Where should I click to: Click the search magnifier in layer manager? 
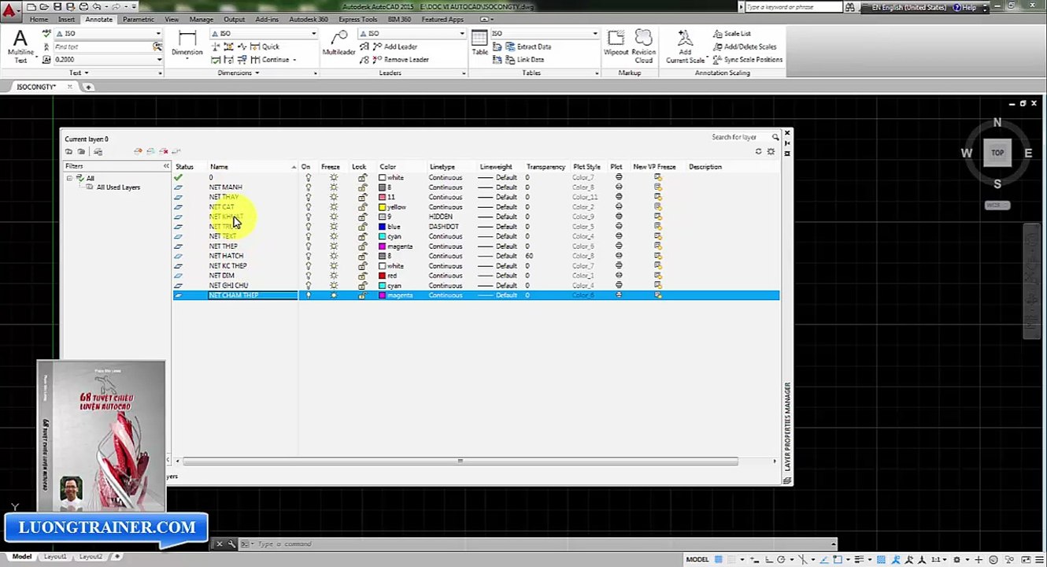775,137
